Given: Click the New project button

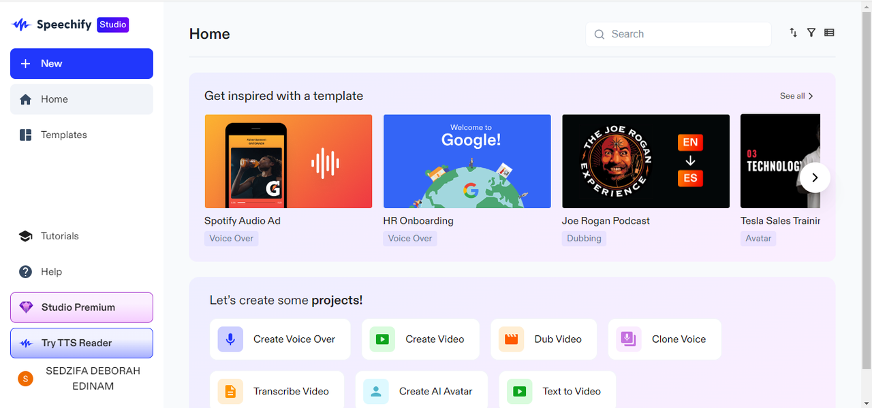Looking at the screenshot, I should [x=82, y=63].
